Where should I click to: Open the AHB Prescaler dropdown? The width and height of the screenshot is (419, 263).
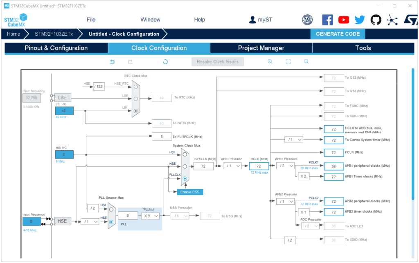232,166
